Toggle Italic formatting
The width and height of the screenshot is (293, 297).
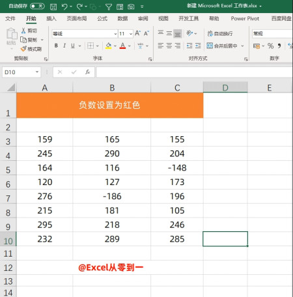[x=64, y=46]
